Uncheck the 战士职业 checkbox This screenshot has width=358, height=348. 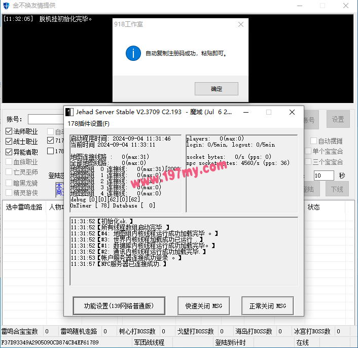[9, 142]
